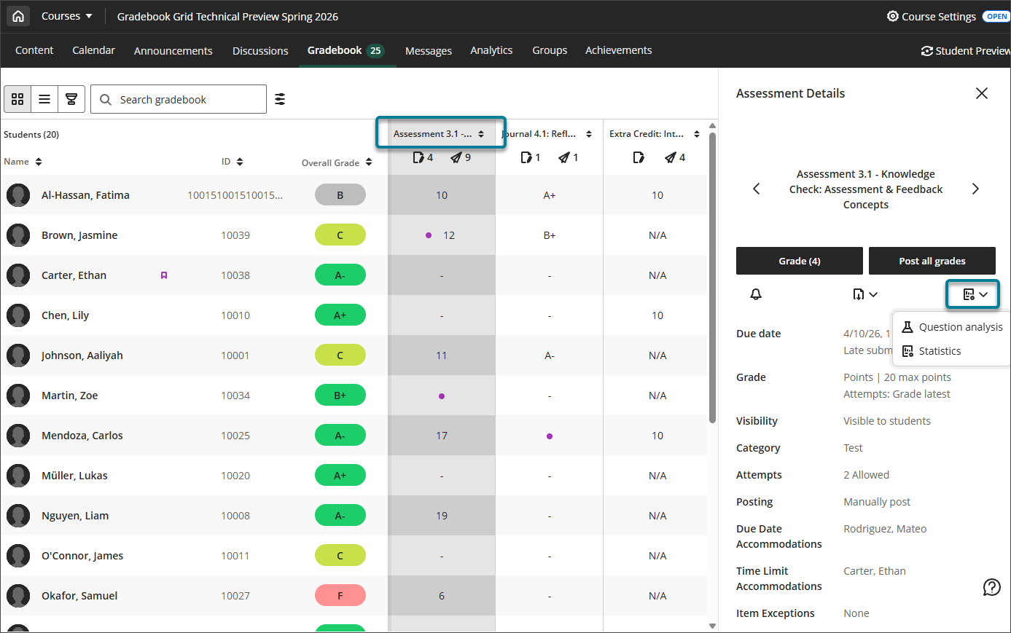This screenshot has width=1011, height=633.
Task: Go to the Groups tab
Action: [x=550, y=50]
